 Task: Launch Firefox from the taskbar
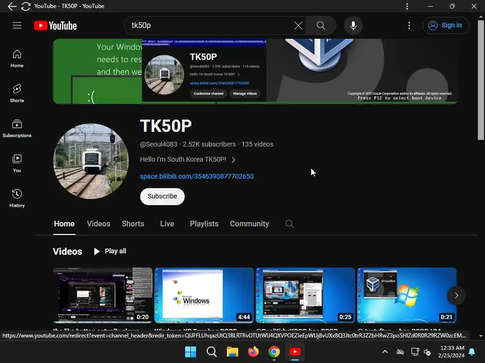tap(253, 352)
